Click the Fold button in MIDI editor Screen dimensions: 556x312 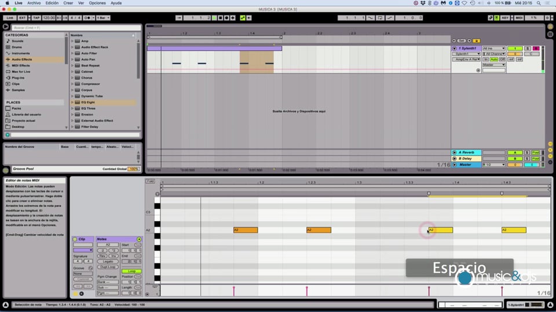click(x=150, y=181)
